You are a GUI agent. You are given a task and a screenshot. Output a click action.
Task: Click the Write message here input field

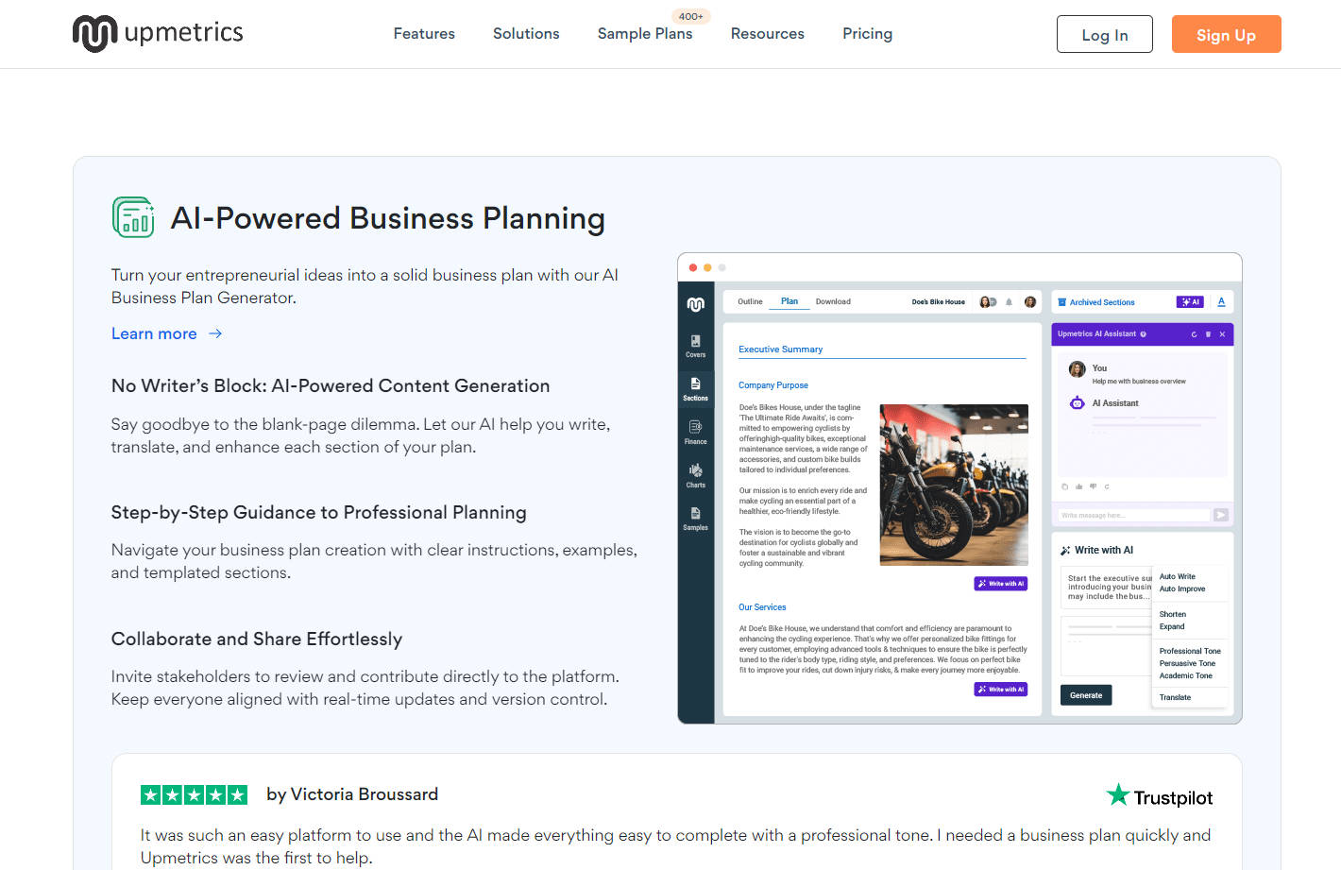pos(1133,516)
